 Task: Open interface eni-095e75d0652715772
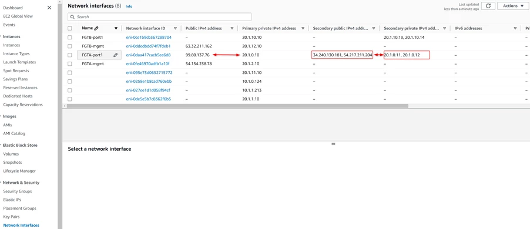pyautogui.click(x=149, y=73)
